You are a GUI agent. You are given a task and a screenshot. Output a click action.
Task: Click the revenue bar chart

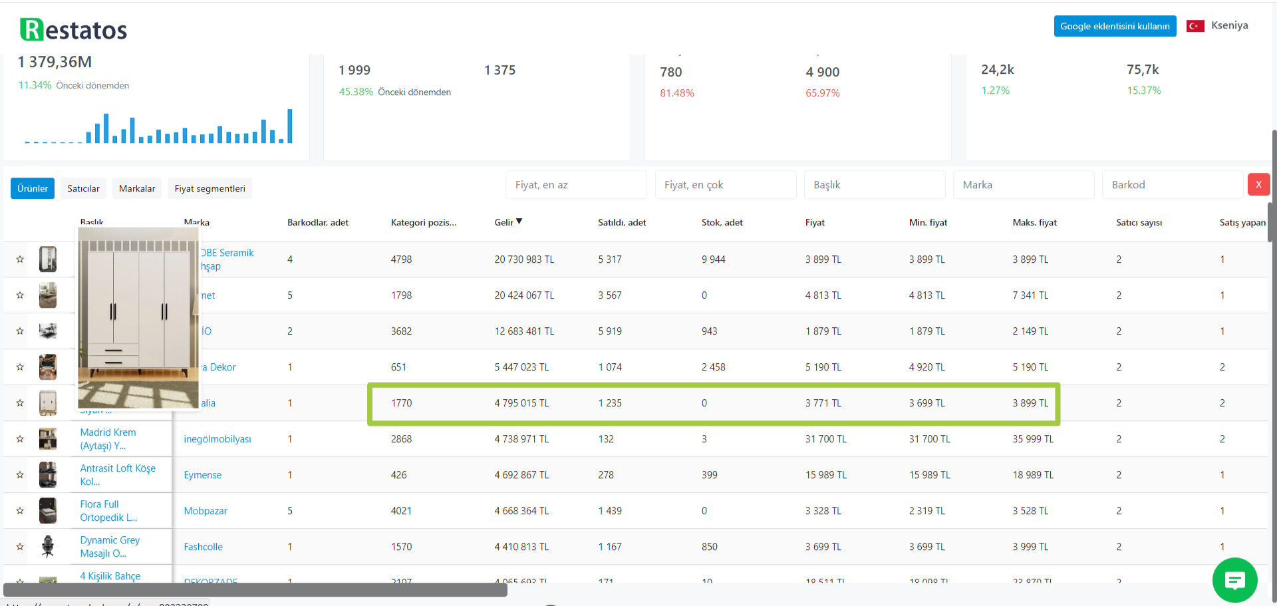(158, 126)
